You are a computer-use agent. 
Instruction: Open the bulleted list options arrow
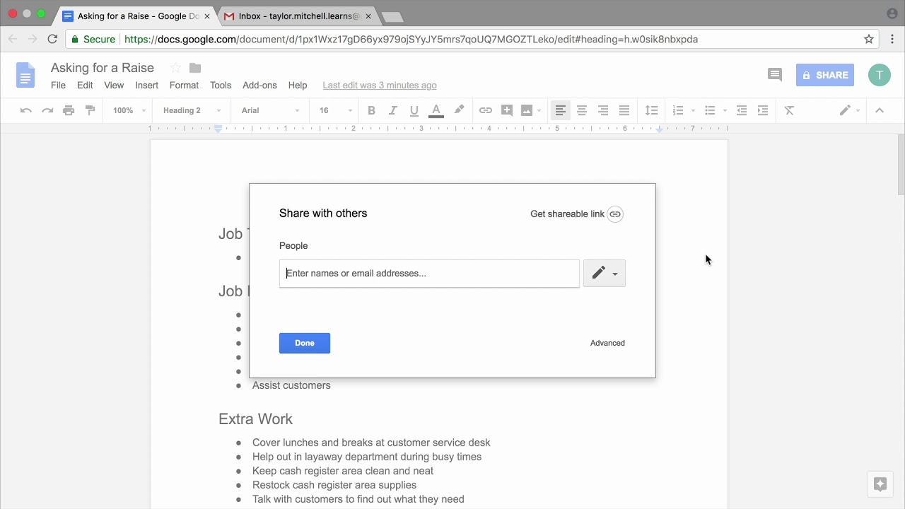[x=725, y=110]
